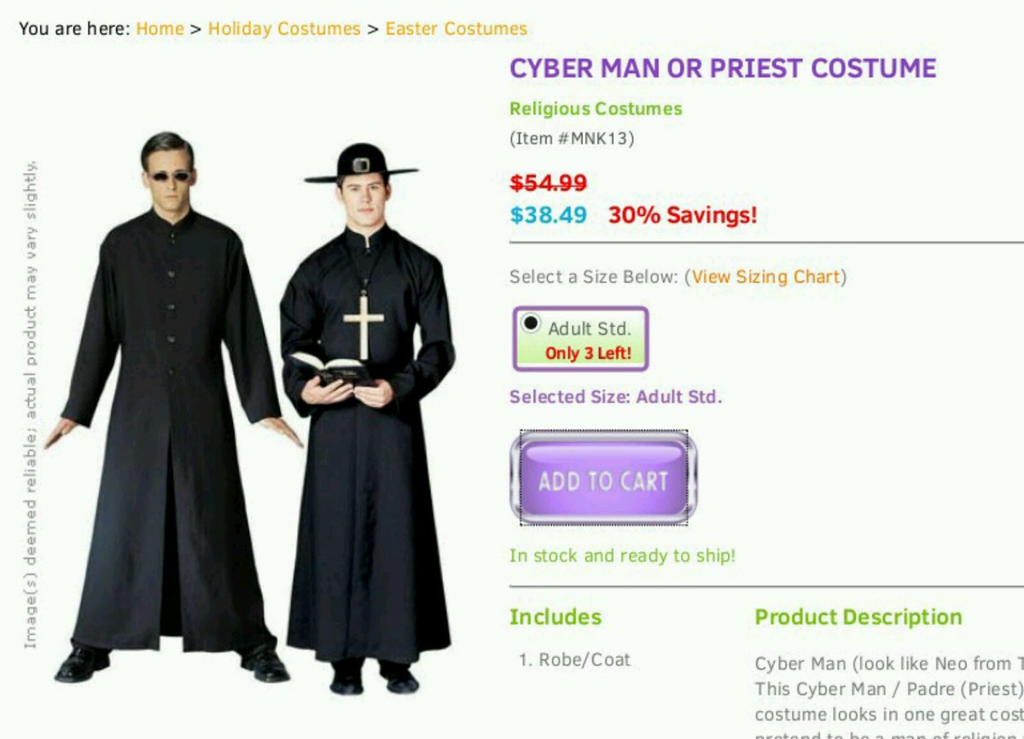
Task: Click the Includes section heading
Action: tap(556, 617)
